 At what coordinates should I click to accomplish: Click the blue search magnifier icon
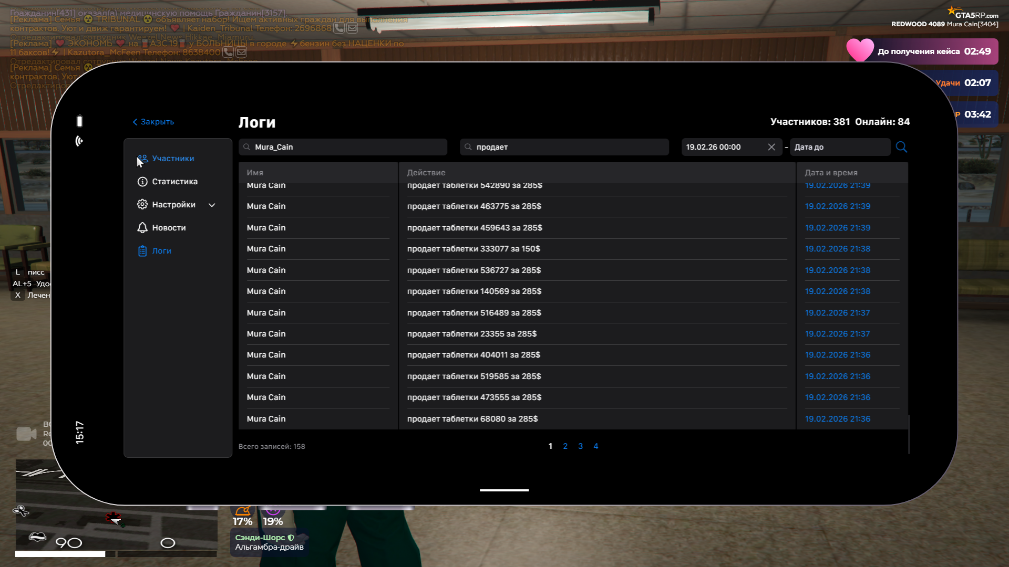pyautogui.click(x=901, y=147)
